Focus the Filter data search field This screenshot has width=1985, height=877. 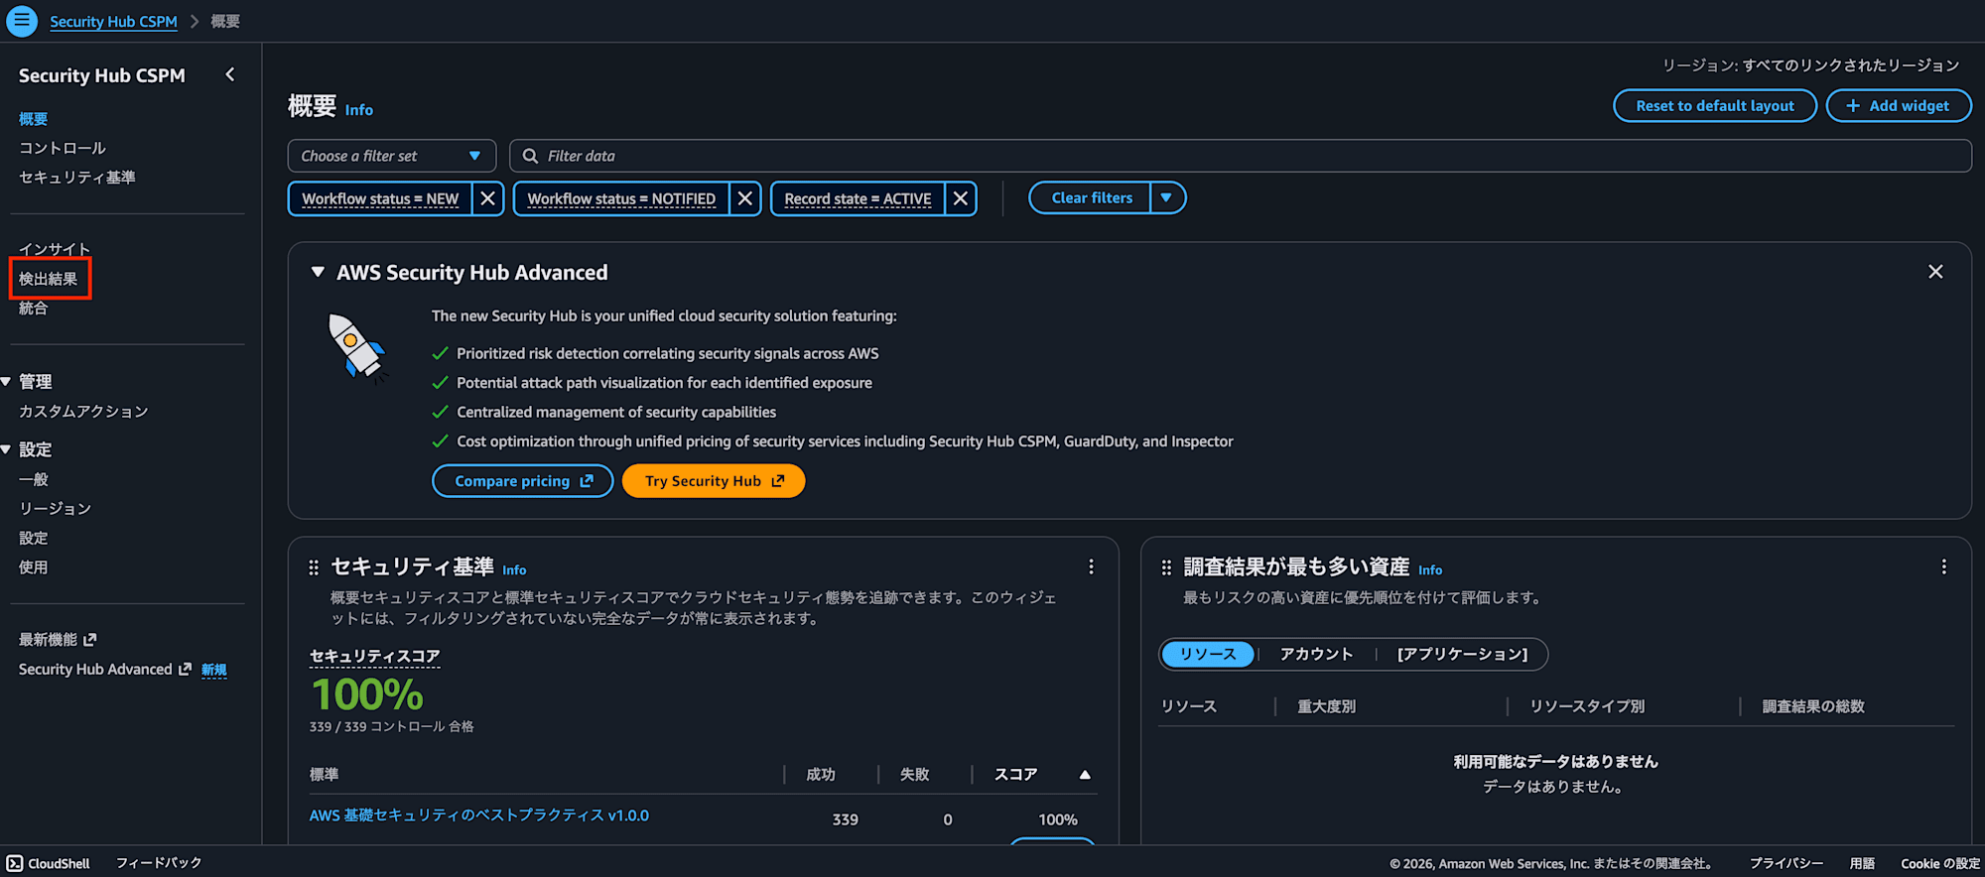(1241, 156)
